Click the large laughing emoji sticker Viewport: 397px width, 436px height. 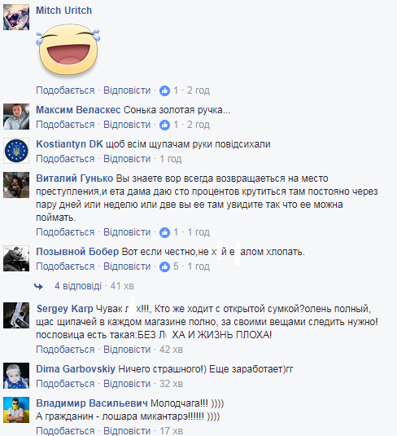pos(68,50)
